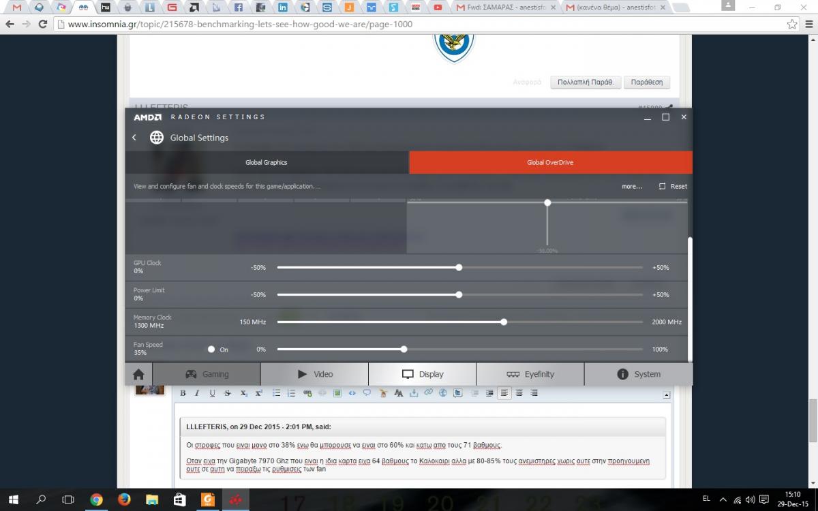Open the Windows Start menu

pyautogui.click(x=14, y=499)
